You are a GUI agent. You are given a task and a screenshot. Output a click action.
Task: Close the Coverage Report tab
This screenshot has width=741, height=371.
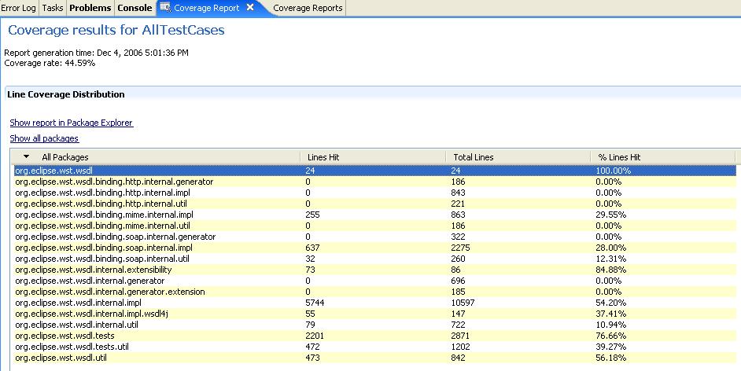tap(250, 8)
